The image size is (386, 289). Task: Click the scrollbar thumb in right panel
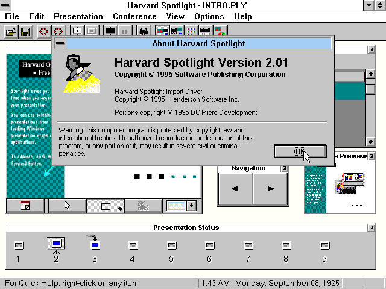tap(370, 89)
